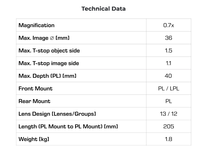
Task: Click the PL rear mount value
Action: pos(169,101)
